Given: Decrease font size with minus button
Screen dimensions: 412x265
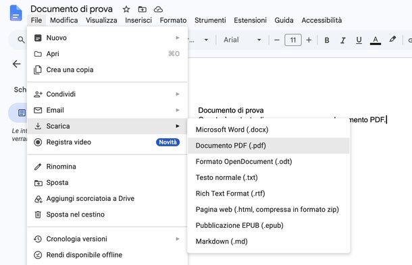Looking at the screenshot, I should pos(277,40).
